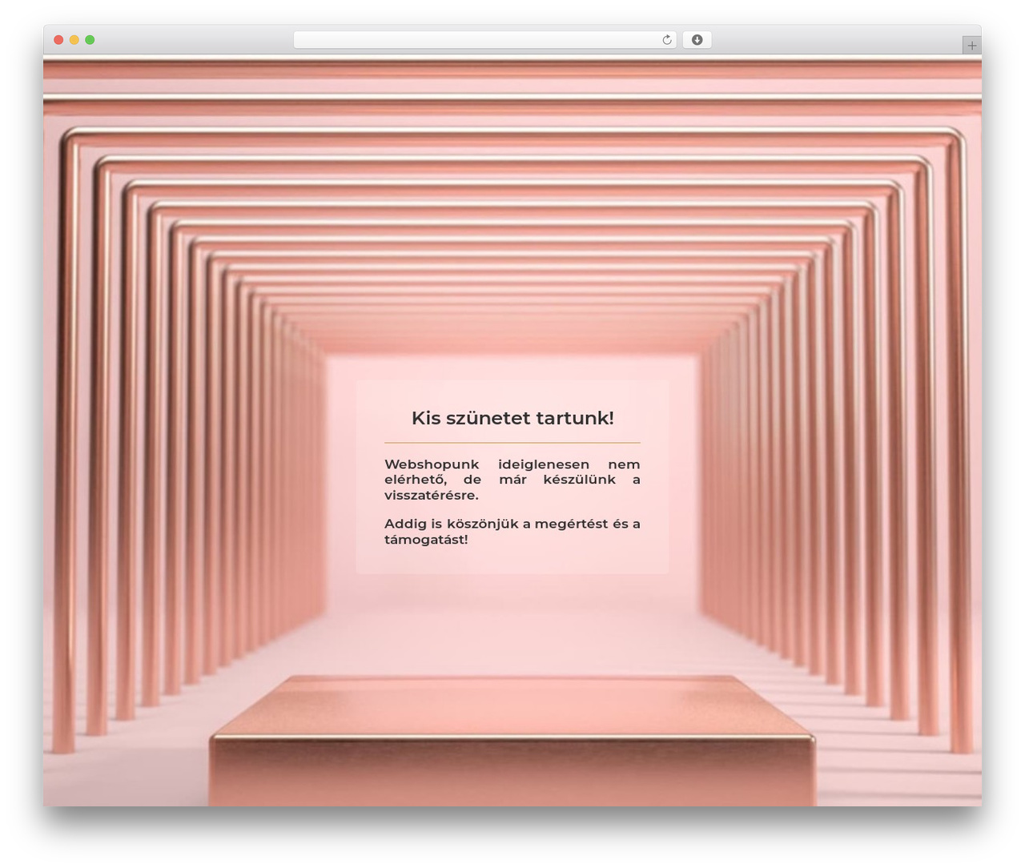The image size is (1025, 868).
Task: Open a new tab with the plus button
Action: pos(971,46)
